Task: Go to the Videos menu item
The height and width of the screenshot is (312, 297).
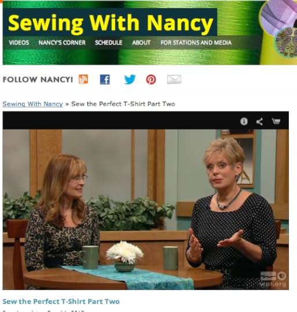Action: [19, 43]
